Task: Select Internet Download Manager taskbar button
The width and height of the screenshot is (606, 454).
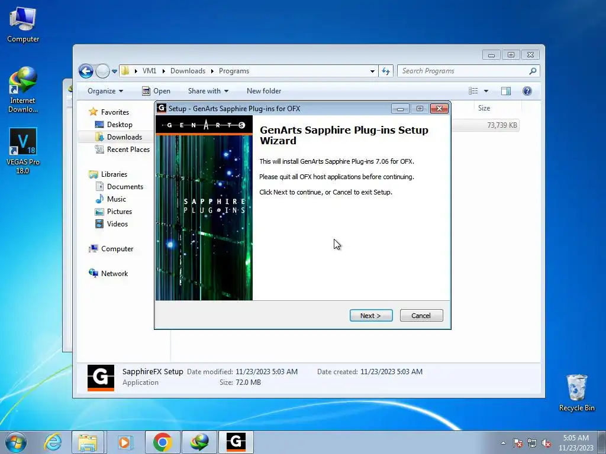Action: pyautogui.click(x=199, y=442)
